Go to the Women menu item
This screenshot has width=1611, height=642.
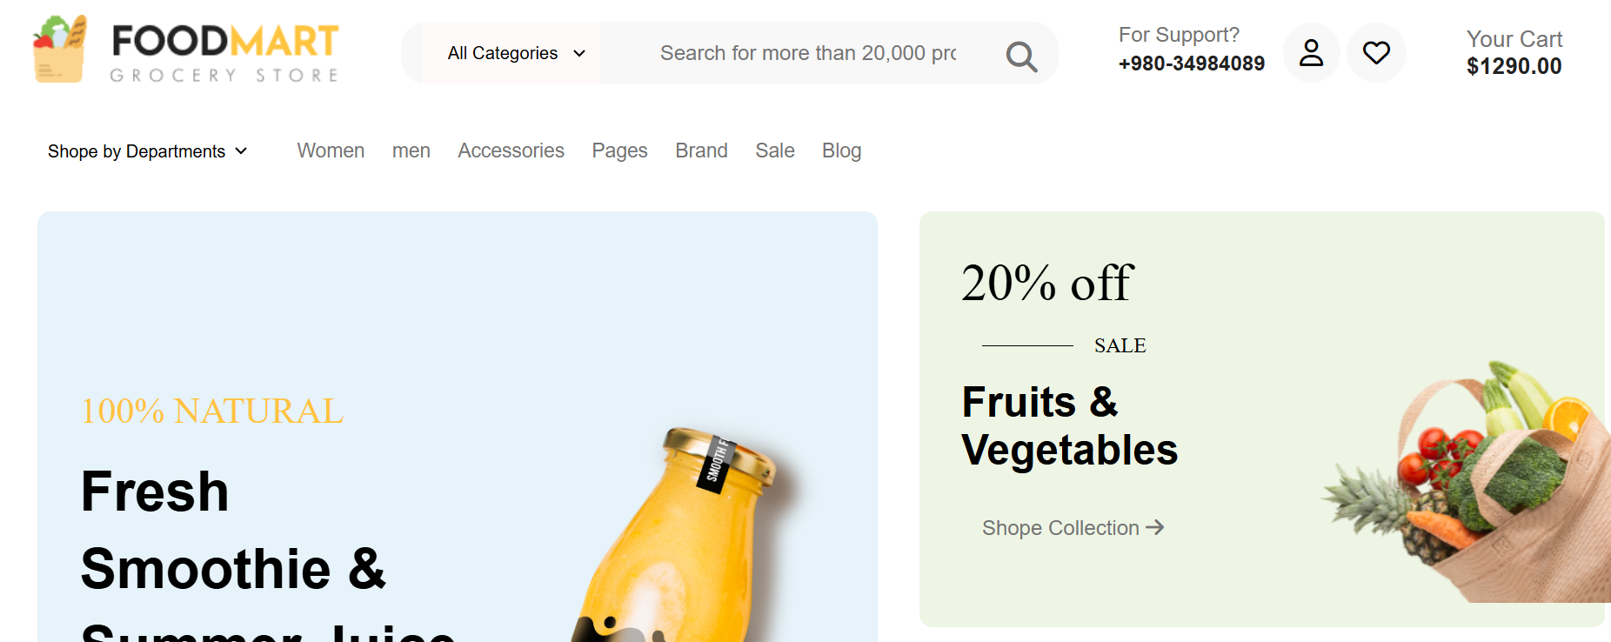click(331, 150)
